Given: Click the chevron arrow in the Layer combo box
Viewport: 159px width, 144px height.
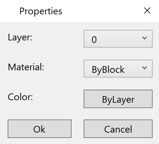Looking at the screenshot, I should click(144, 38).
